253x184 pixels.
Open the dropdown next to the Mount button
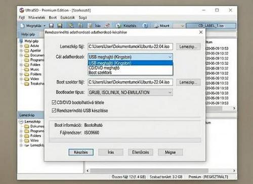tap(182, 26)
